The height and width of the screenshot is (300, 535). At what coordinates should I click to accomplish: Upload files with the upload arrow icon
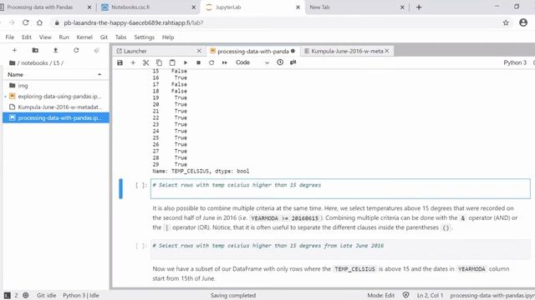56,50
